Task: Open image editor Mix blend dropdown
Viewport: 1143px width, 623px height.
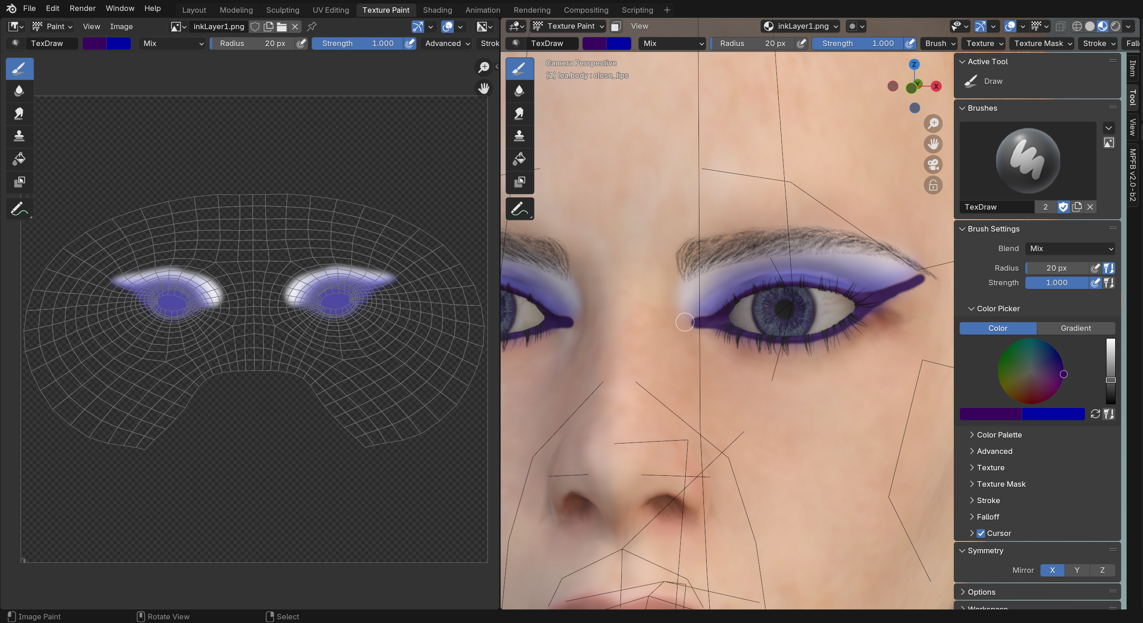Action: [172, 43]
